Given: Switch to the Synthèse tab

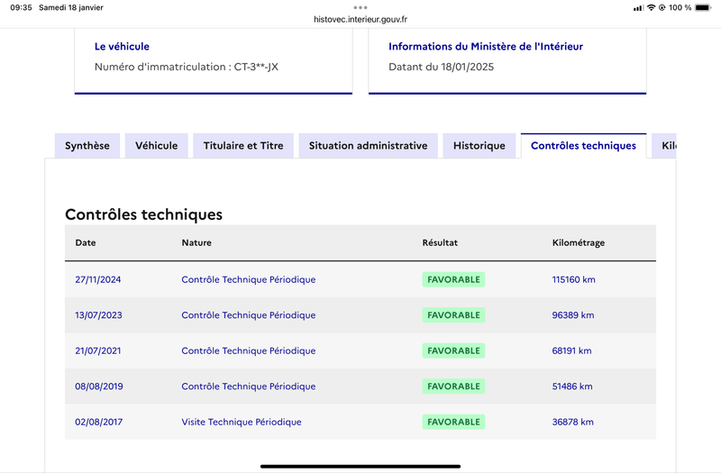Looking at the screenshot, I should 87,146.
